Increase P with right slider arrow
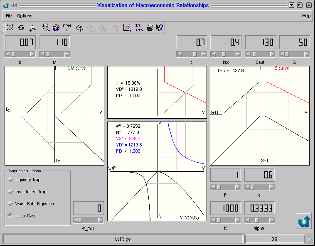Screen dimensions: 315x246 point(238,187)
